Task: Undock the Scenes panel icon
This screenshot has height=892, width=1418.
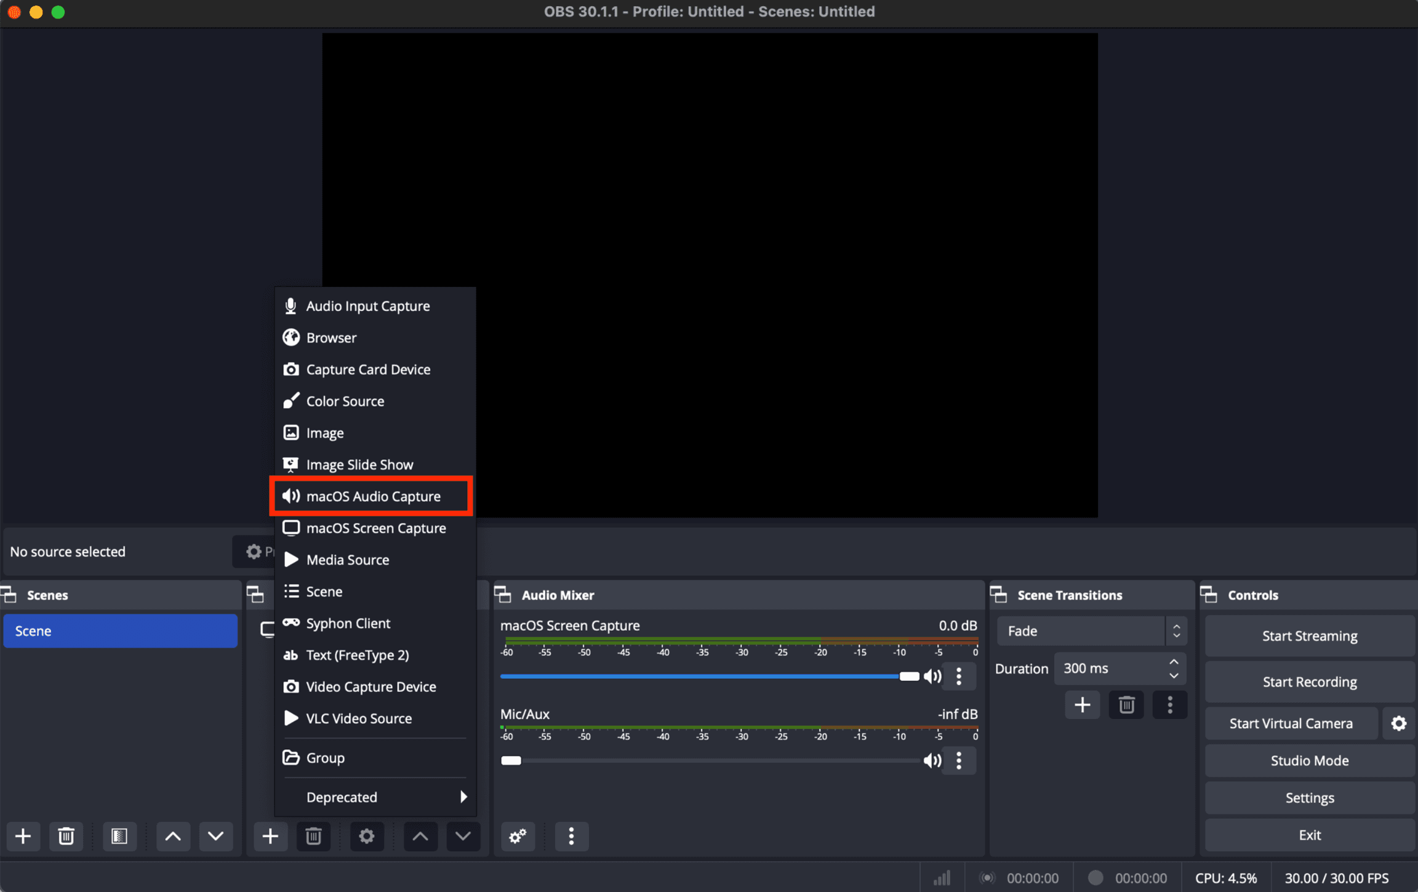Action: 10,595
